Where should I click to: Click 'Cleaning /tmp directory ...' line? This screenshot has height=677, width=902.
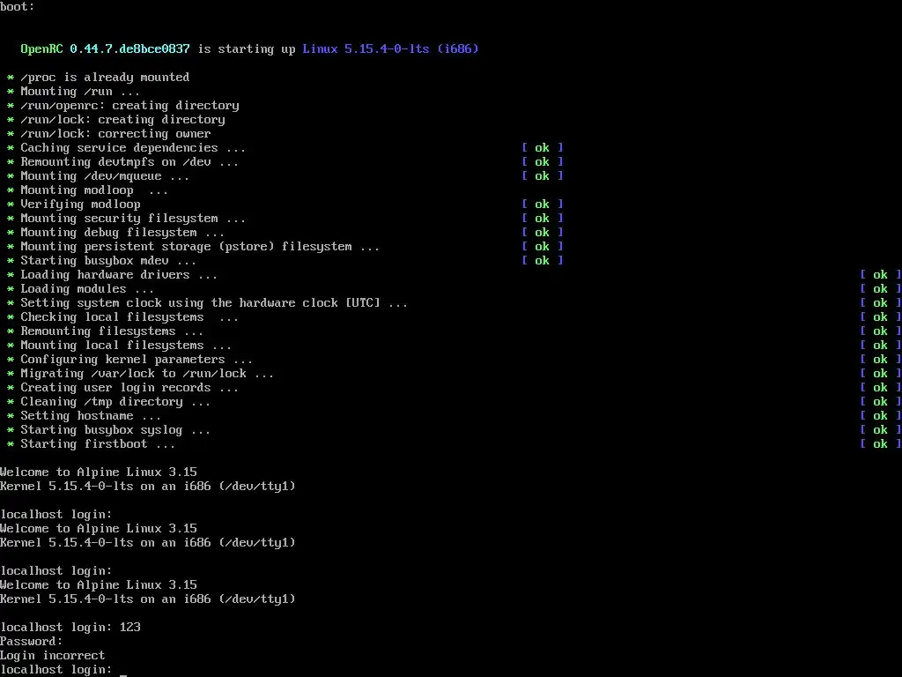click(115, 402)
